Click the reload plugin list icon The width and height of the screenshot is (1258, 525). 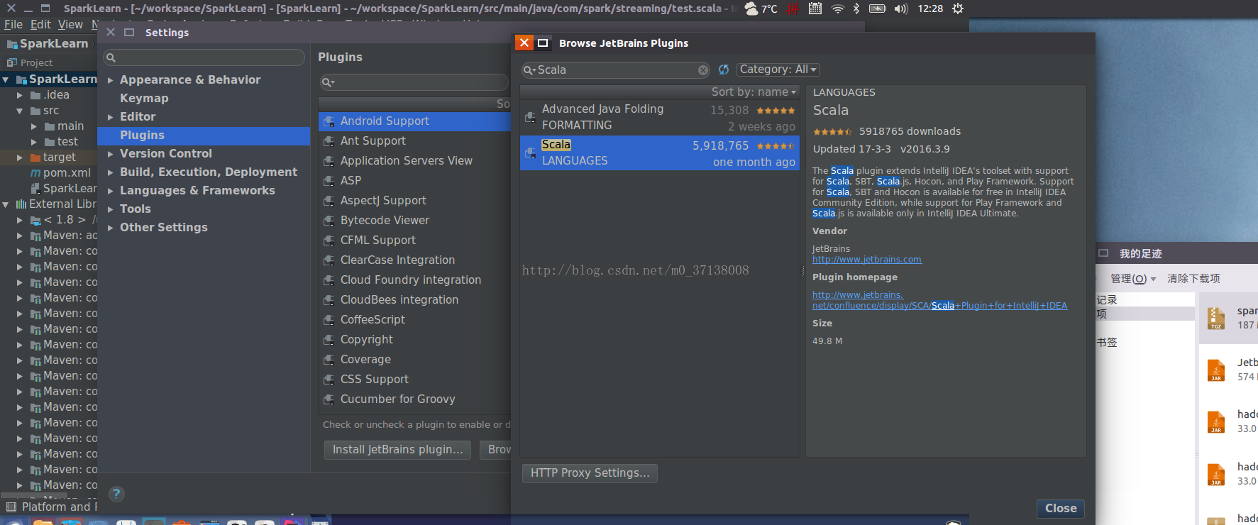(724, 70)
